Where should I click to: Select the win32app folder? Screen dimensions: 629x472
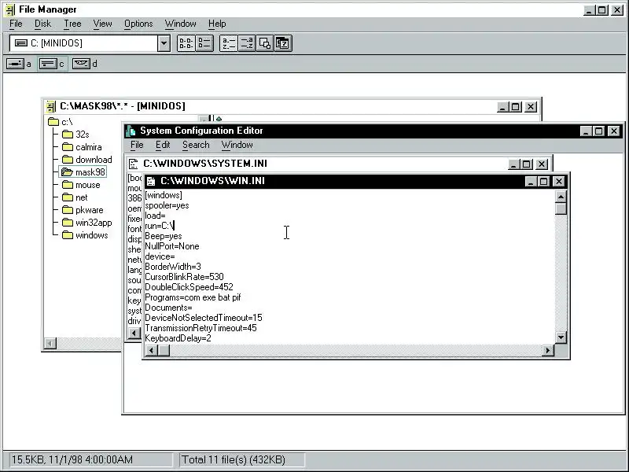pos(87,223)
